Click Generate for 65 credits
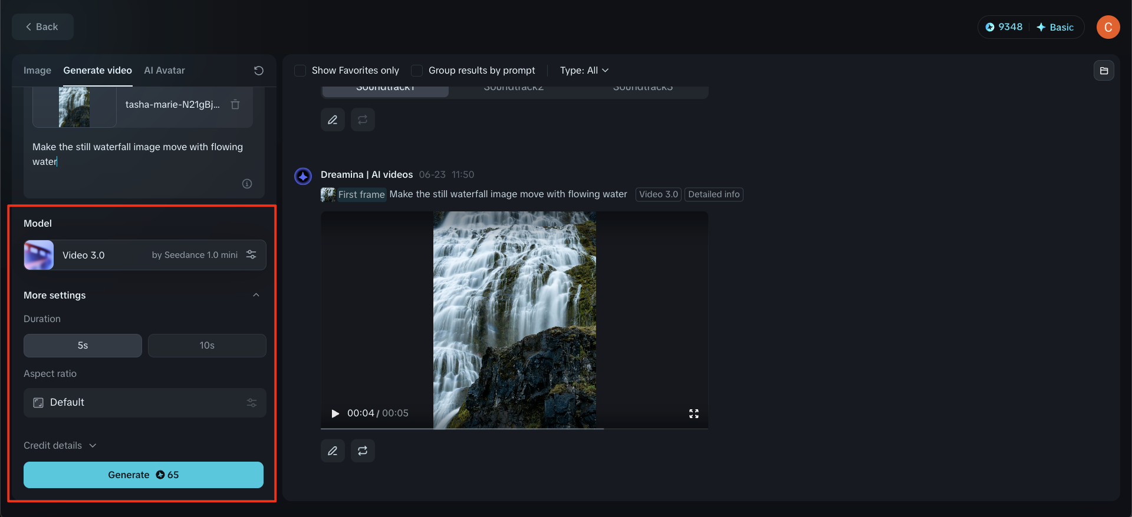Image resolution: width=1132 pixels, height=517 pixels. (143, 475)
